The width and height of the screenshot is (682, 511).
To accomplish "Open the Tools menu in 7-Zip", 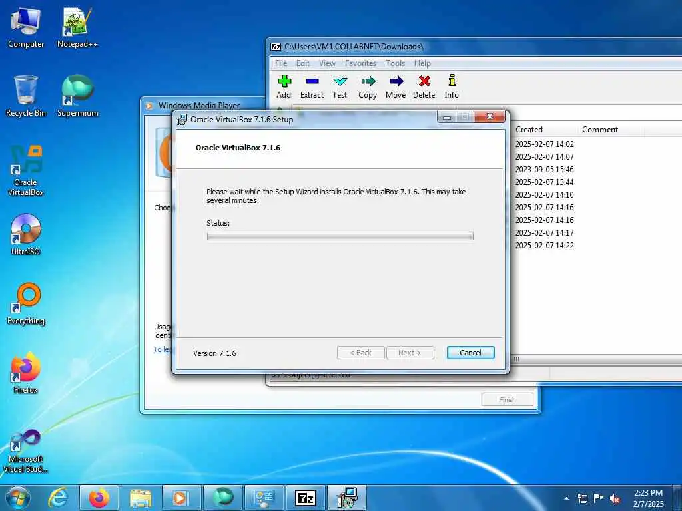I will [x=395, y=63].
